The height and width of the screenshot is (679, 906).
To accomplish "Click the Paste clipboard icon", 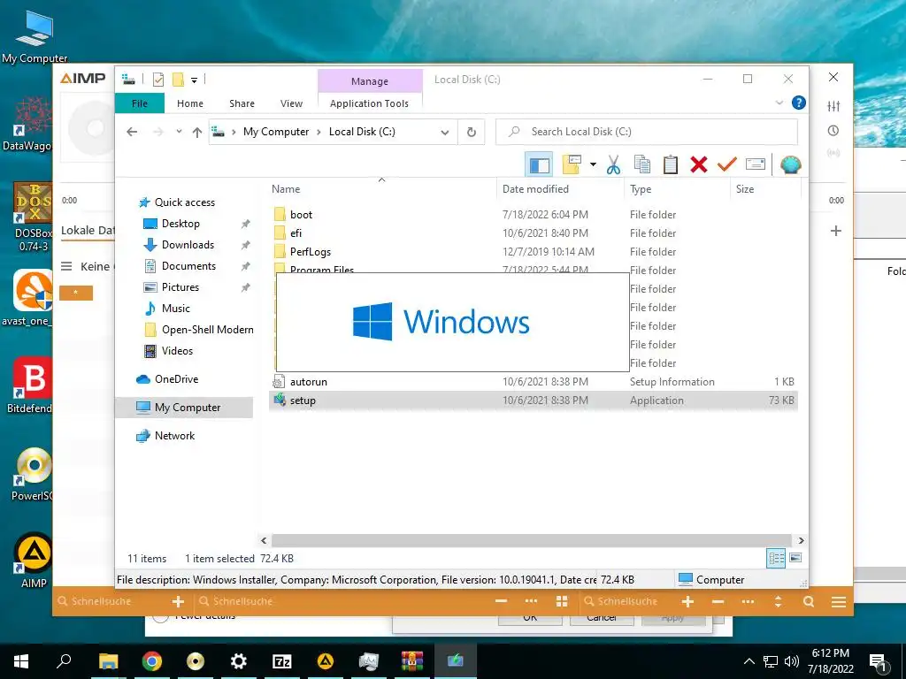I will pos(671,164).
